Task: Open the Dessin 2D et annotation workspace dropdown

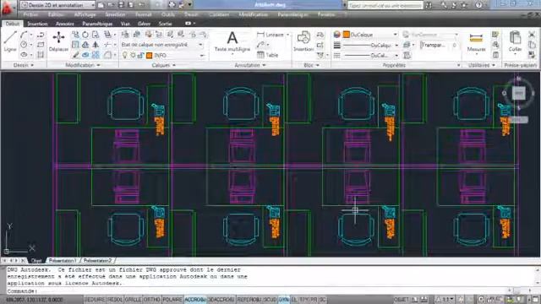Action: (x=57, y=5)
